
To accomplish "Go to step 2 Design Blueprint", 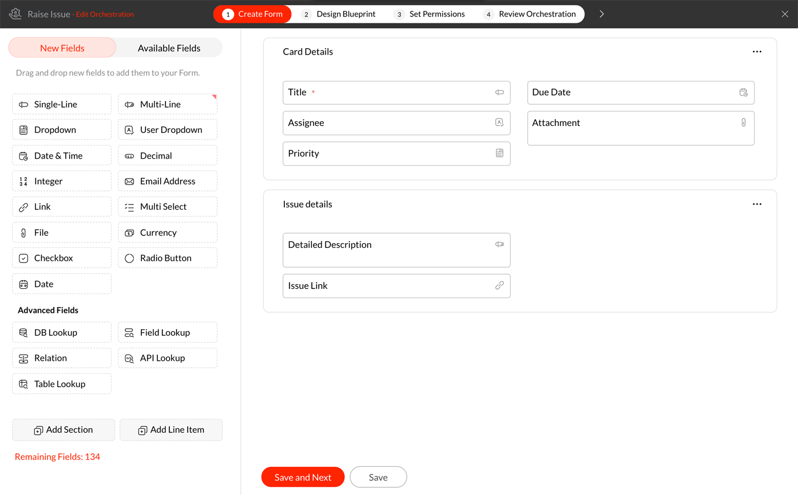I will tap(338, 14).
